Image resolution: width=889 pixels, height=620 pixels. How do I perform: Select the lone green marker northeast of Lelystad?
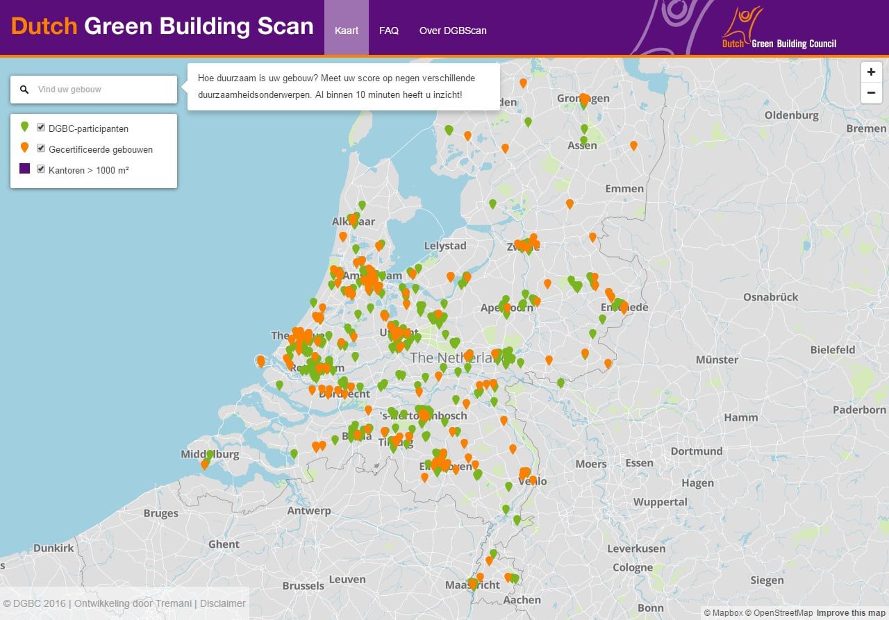pos(492,203)
